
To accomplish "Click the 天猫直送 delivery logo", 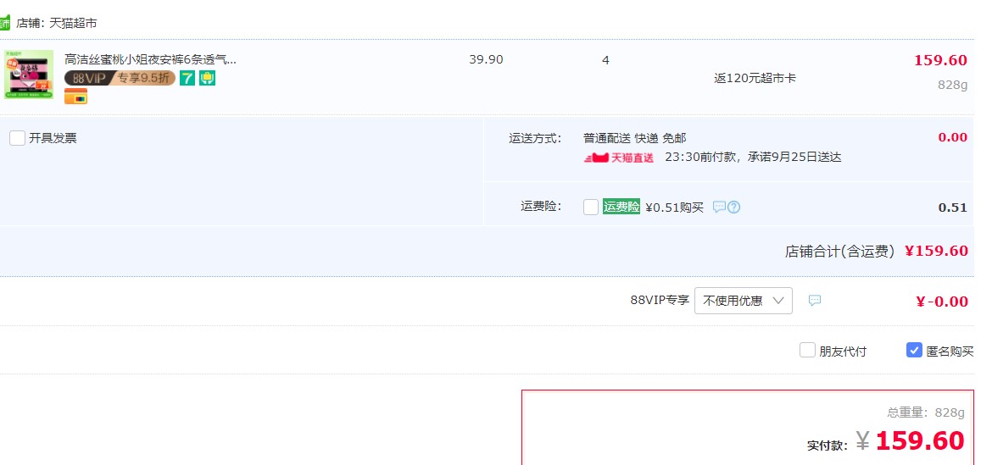I will (619, 158).
